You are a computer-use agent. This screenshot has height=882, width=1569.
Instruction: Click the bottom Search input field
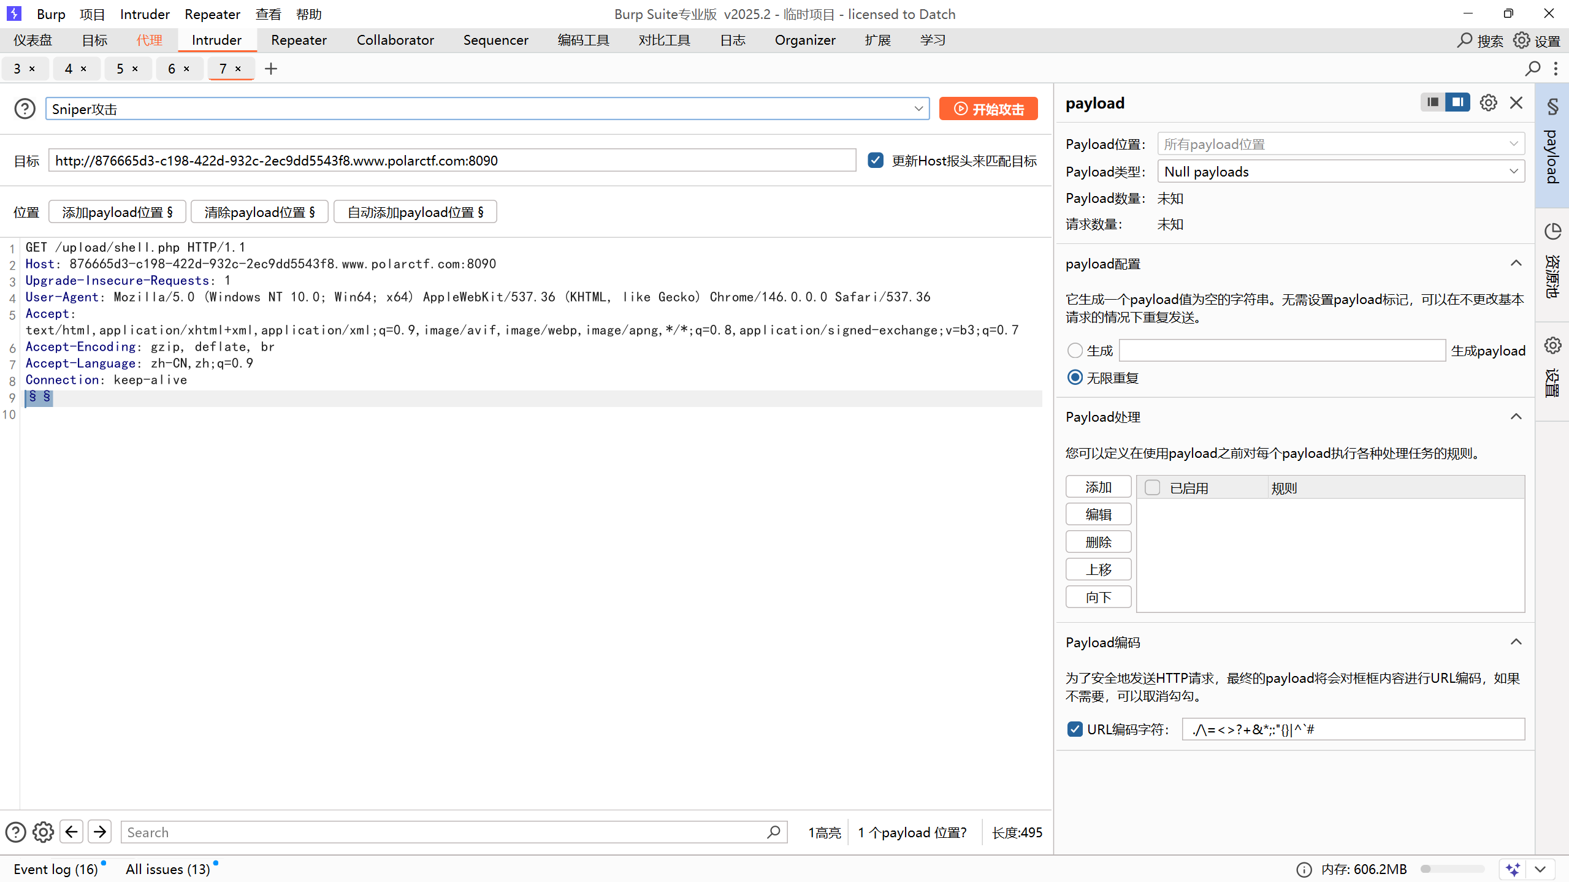445,832
